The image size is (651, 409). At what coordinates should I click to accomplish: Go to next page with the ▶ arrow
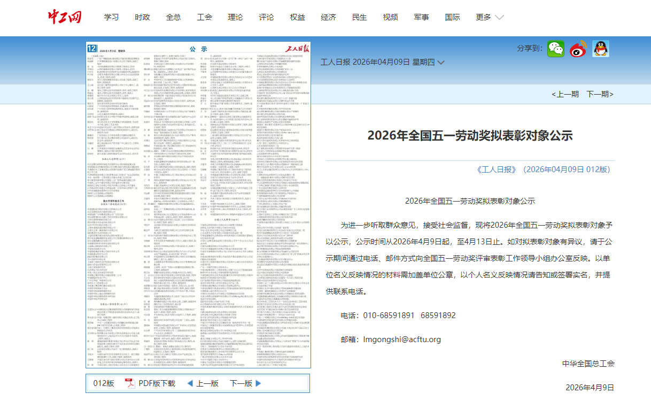point(258,383)
